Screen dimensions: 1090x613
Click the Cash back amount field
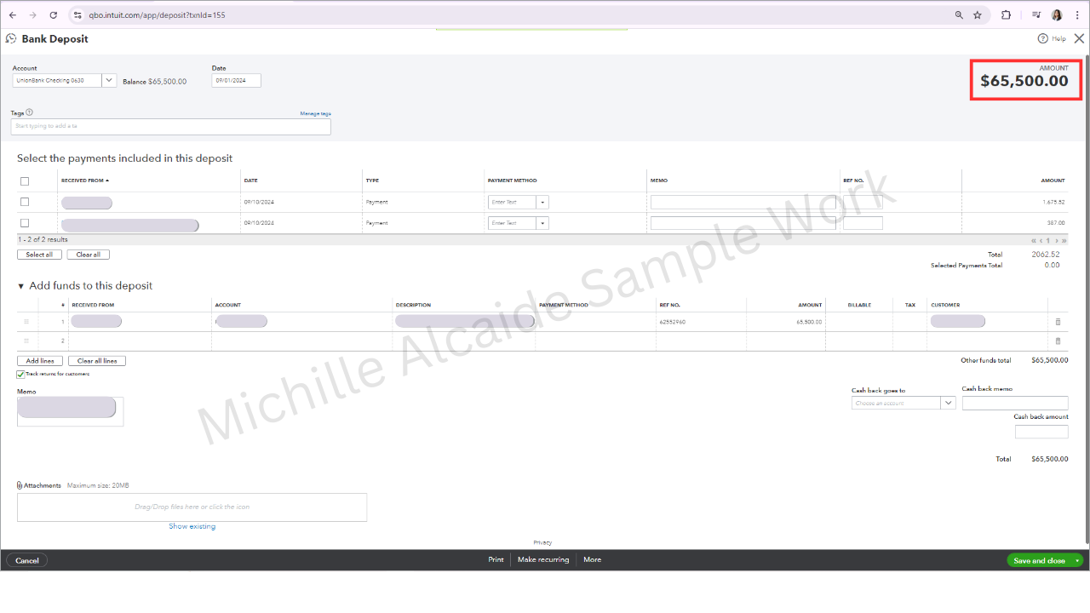pyautogui.click(x=1041, y=432)
